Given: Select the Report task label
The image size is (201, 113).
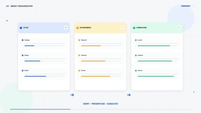Looking at the screenshot, I should (x=27, y=71).
